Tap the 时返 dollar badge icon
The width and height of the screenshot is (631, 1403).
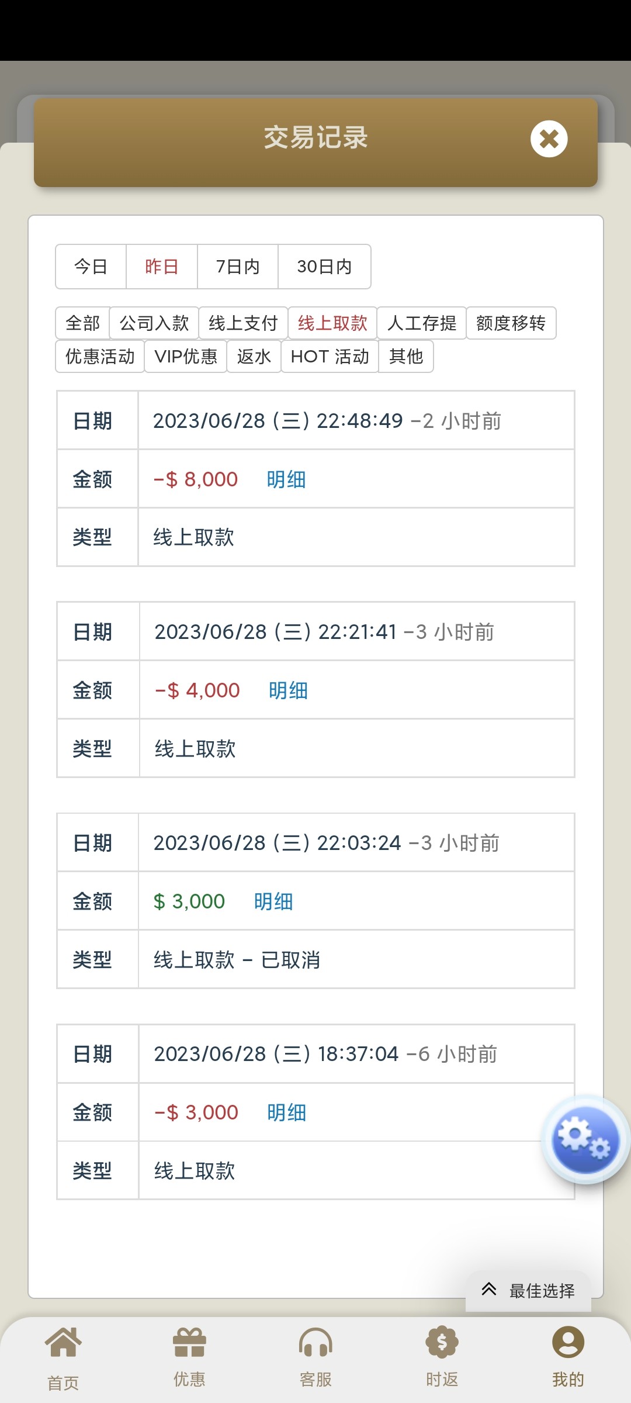pyautogui.click(x=442, y=1343)
